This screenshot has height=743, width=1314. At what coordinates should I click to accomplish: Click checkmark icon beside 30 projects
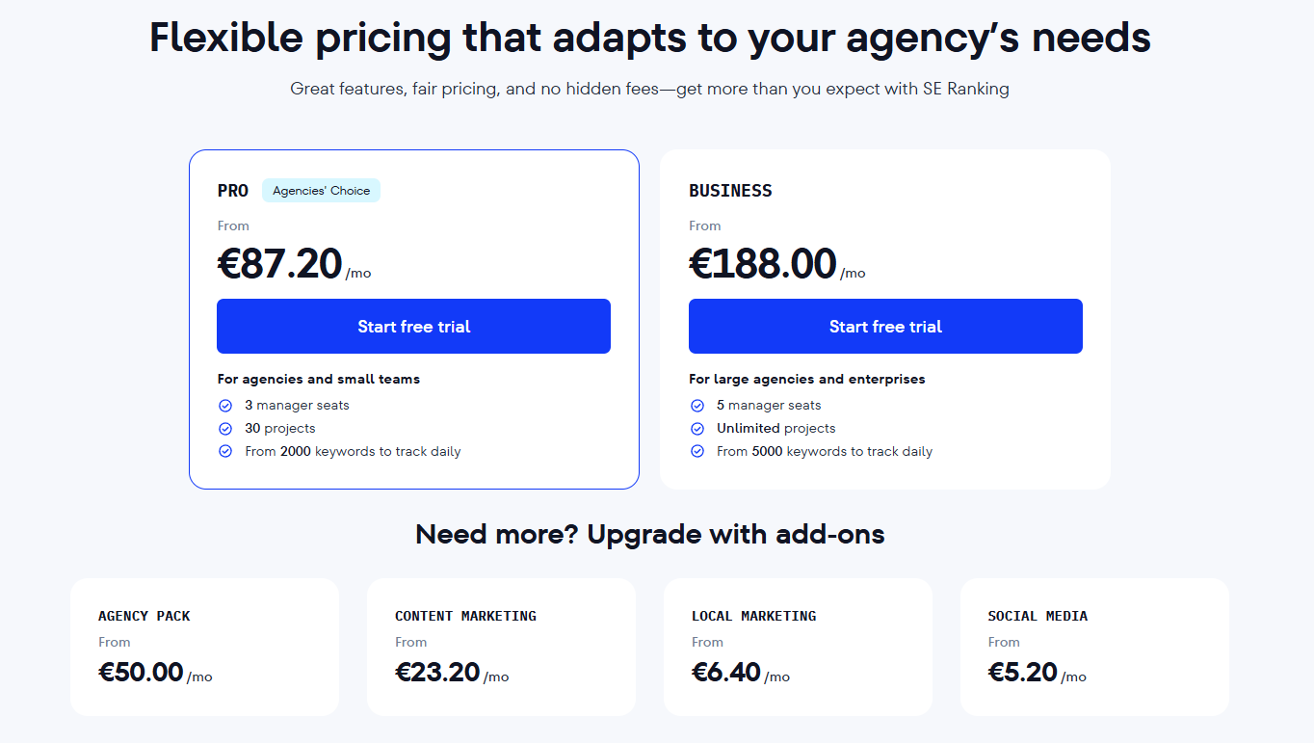(x=225, y=429)
